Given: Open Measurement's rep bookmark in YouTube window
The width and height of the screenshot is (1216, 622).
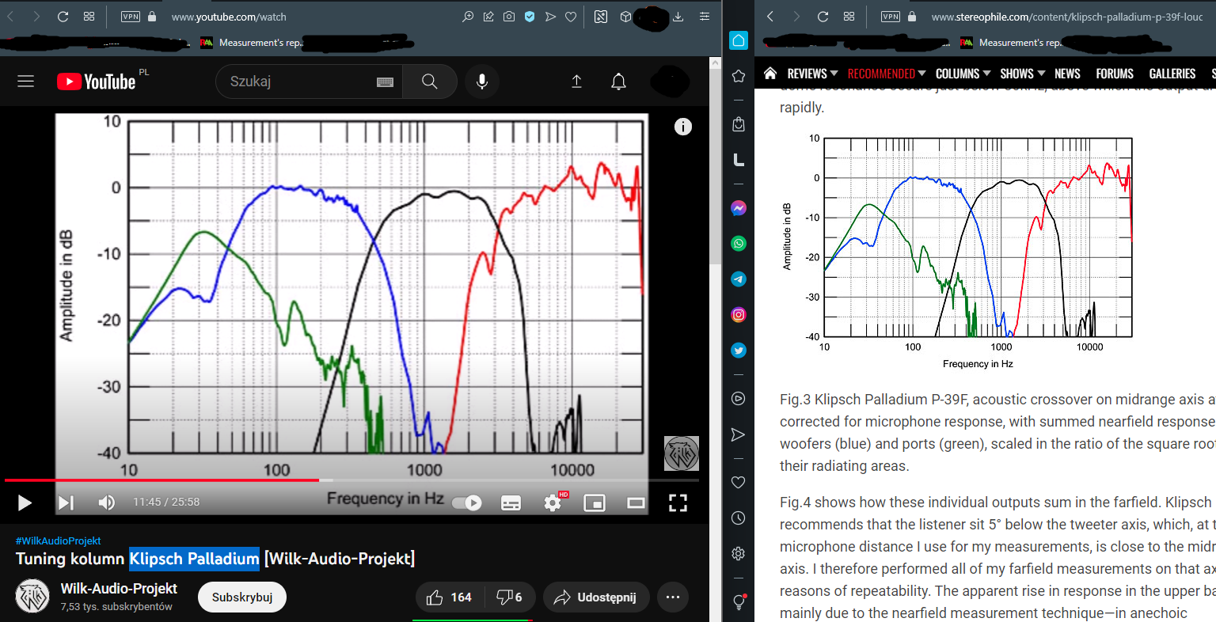Looking at the screenshot, I should pyautogui.click(x=252, y=43).
